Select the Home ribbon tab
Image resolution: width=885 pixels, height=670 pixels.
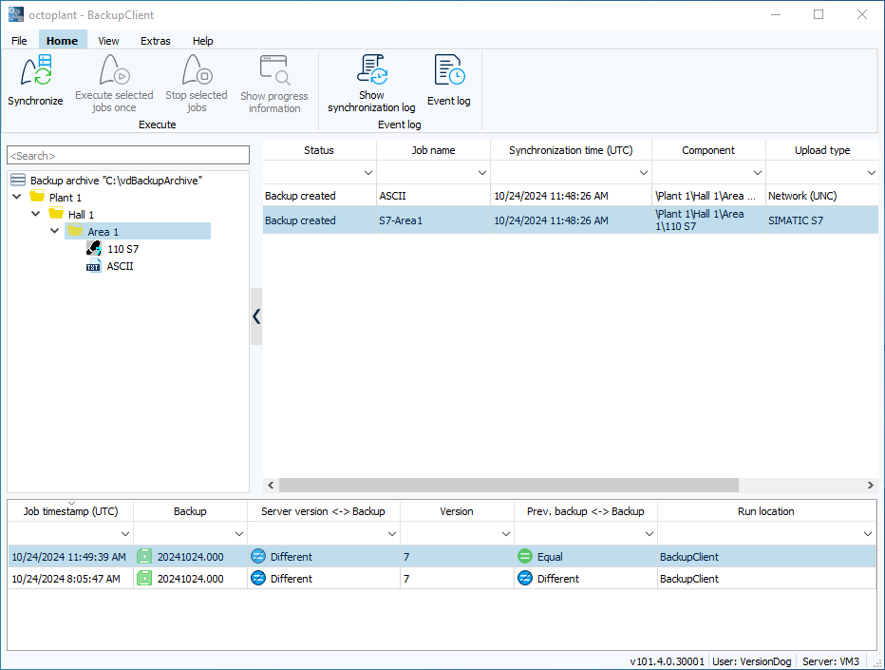[x=62, y=41]
